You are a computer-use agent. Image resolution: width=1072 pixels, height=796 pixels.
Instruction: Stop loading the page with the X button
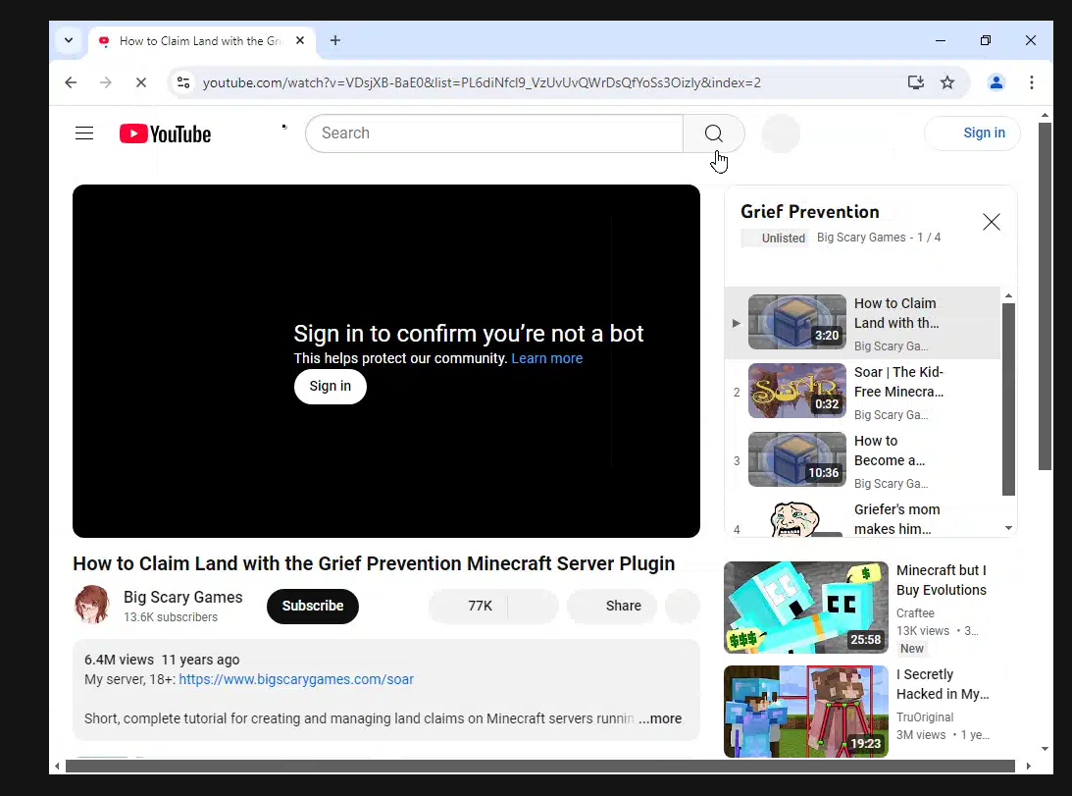[x=141, y=82]
